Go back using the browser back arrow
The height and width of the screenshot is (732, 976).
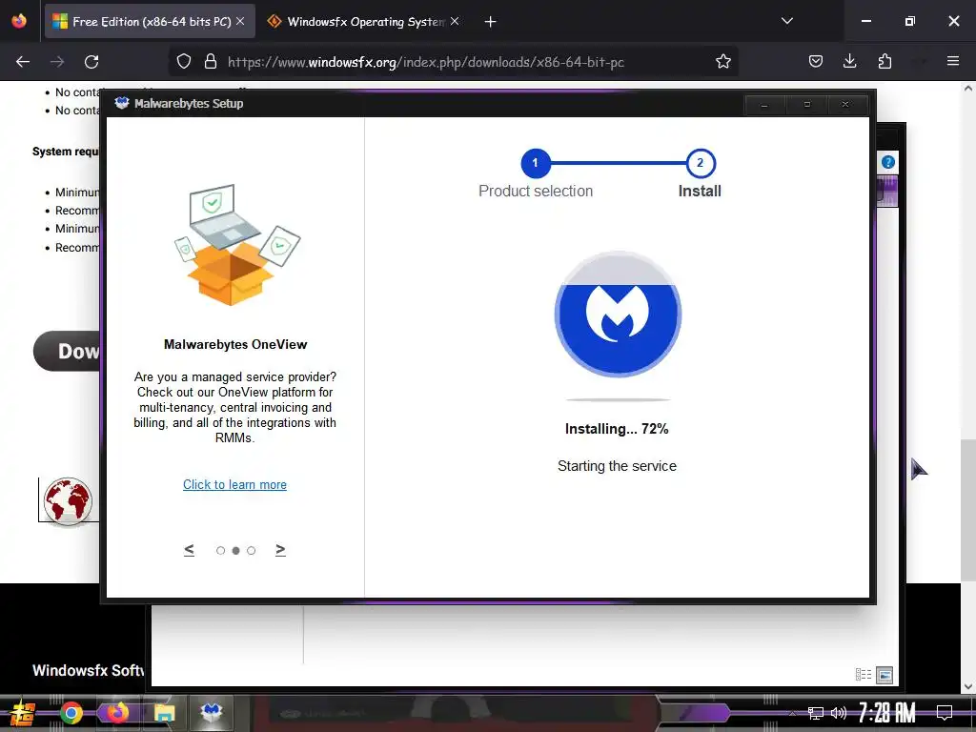pyautogui.click(x=23, y=62)
